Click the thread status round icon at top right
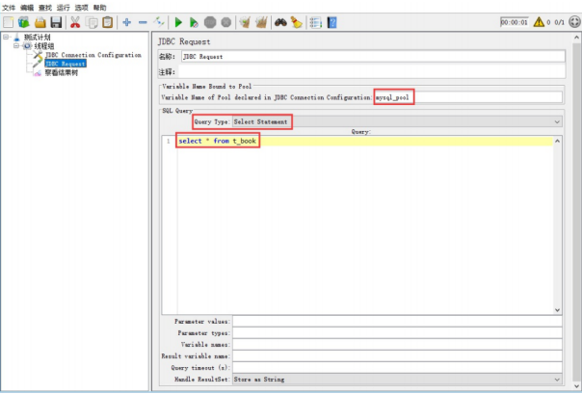Image resolution: width=582 pixels, height=394 pixels. point(574,22)
